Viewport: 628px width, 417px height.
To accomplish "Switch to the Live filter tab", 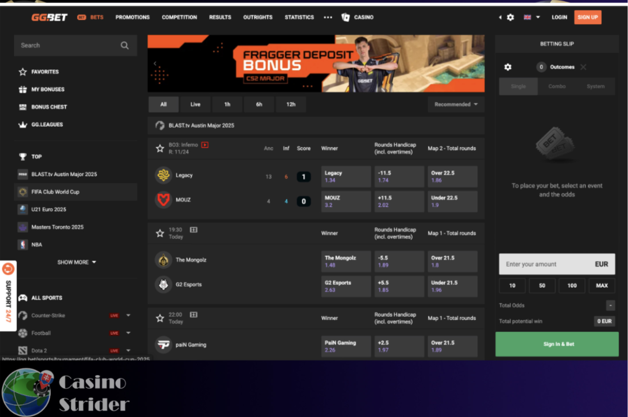I will (195, 104).
